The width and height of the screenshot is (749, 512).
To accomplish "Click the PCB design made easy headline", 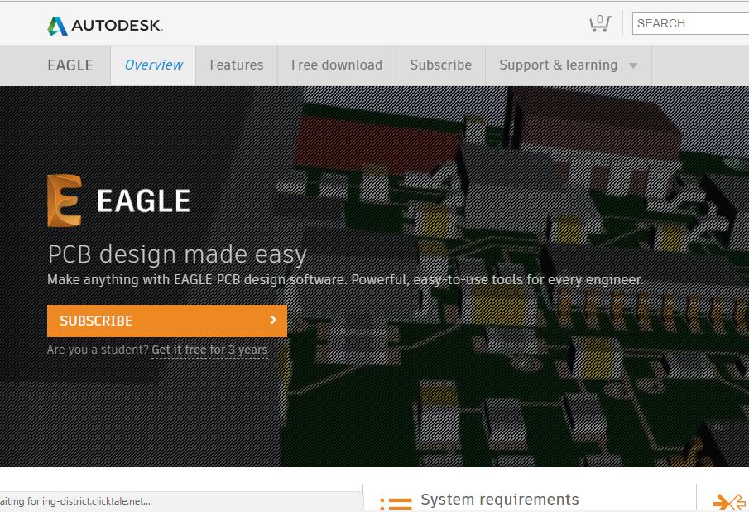I will [x=177, y=254].
